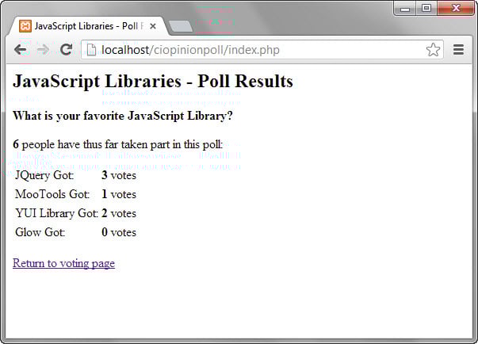
Task: Click the browser Back arrow button
Action: [x=21, y=50]
